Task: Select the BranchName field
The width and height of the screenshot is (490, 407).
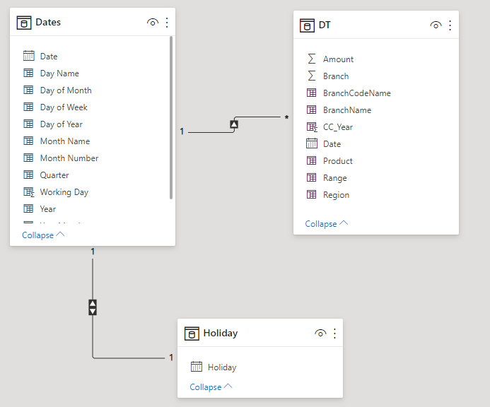Action: point(347,110)
